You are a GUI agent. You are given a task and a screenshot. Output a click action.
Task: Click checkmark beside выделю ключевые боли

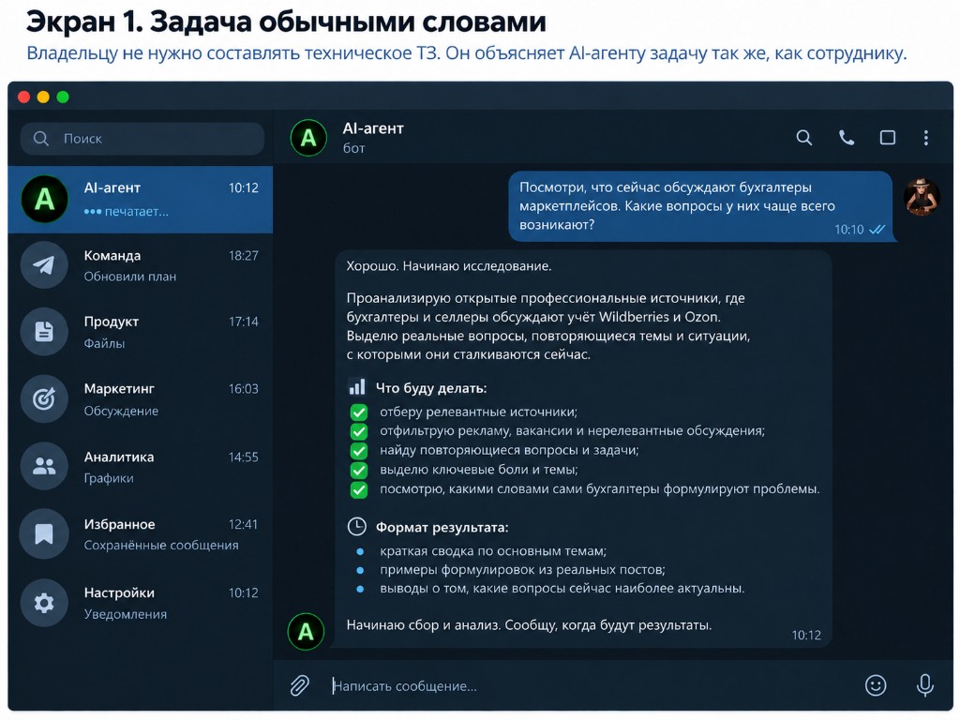[x=359, y=471]
